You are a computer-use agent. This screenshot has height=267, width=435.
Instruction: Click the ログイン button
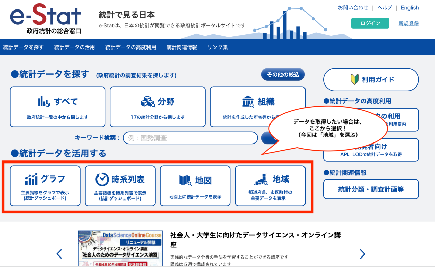click(x=370, y=23)
